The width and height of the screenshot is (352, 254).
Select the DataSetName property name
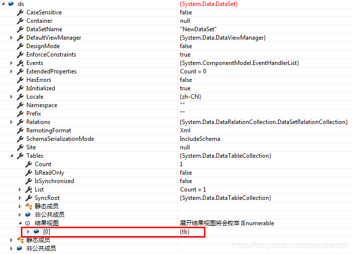tap(44, 29)
